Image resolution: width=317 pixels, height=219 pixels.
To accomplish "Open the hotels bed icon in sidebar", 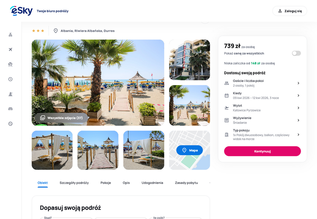I will pyautogui.click(x=11, y=109).
